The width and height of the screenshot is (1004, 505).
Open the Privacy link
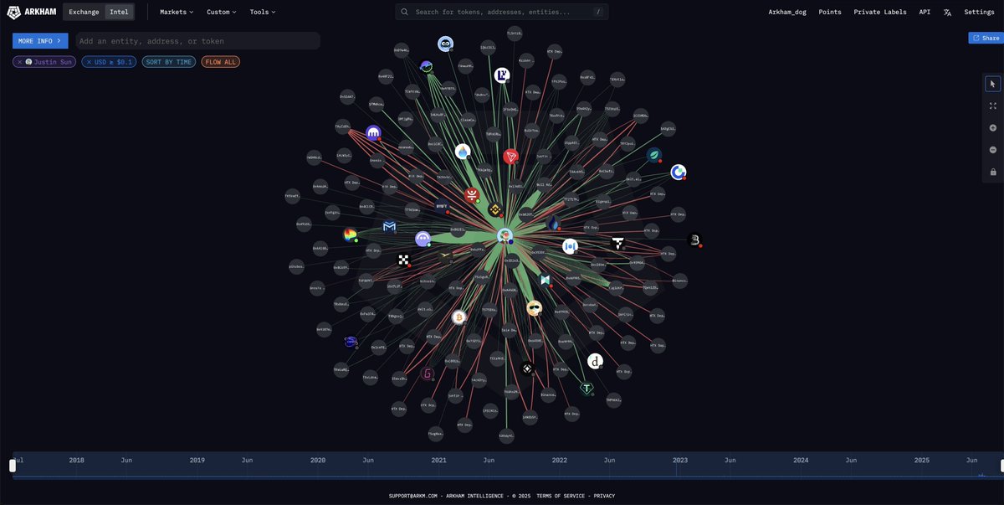point(604,496)
